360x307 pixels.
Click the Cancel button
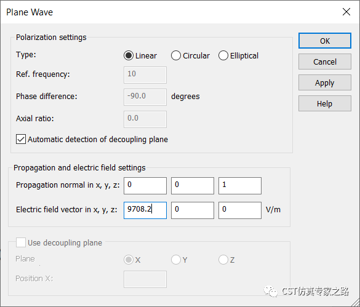coord(325,62)
